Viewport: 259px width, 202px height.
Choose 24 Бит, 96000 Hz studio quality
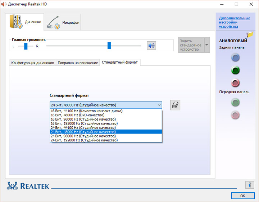[106, 136]
